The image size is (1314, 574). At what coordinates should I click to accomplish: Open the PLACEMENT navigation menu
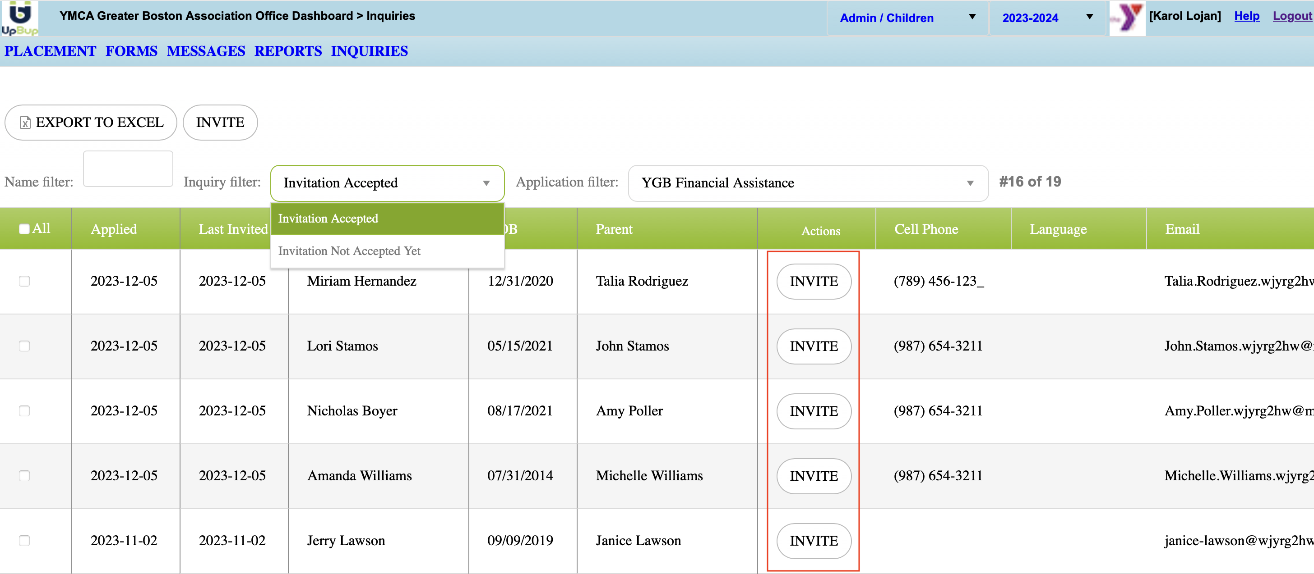pyautogui.click(x=50, y=51)
